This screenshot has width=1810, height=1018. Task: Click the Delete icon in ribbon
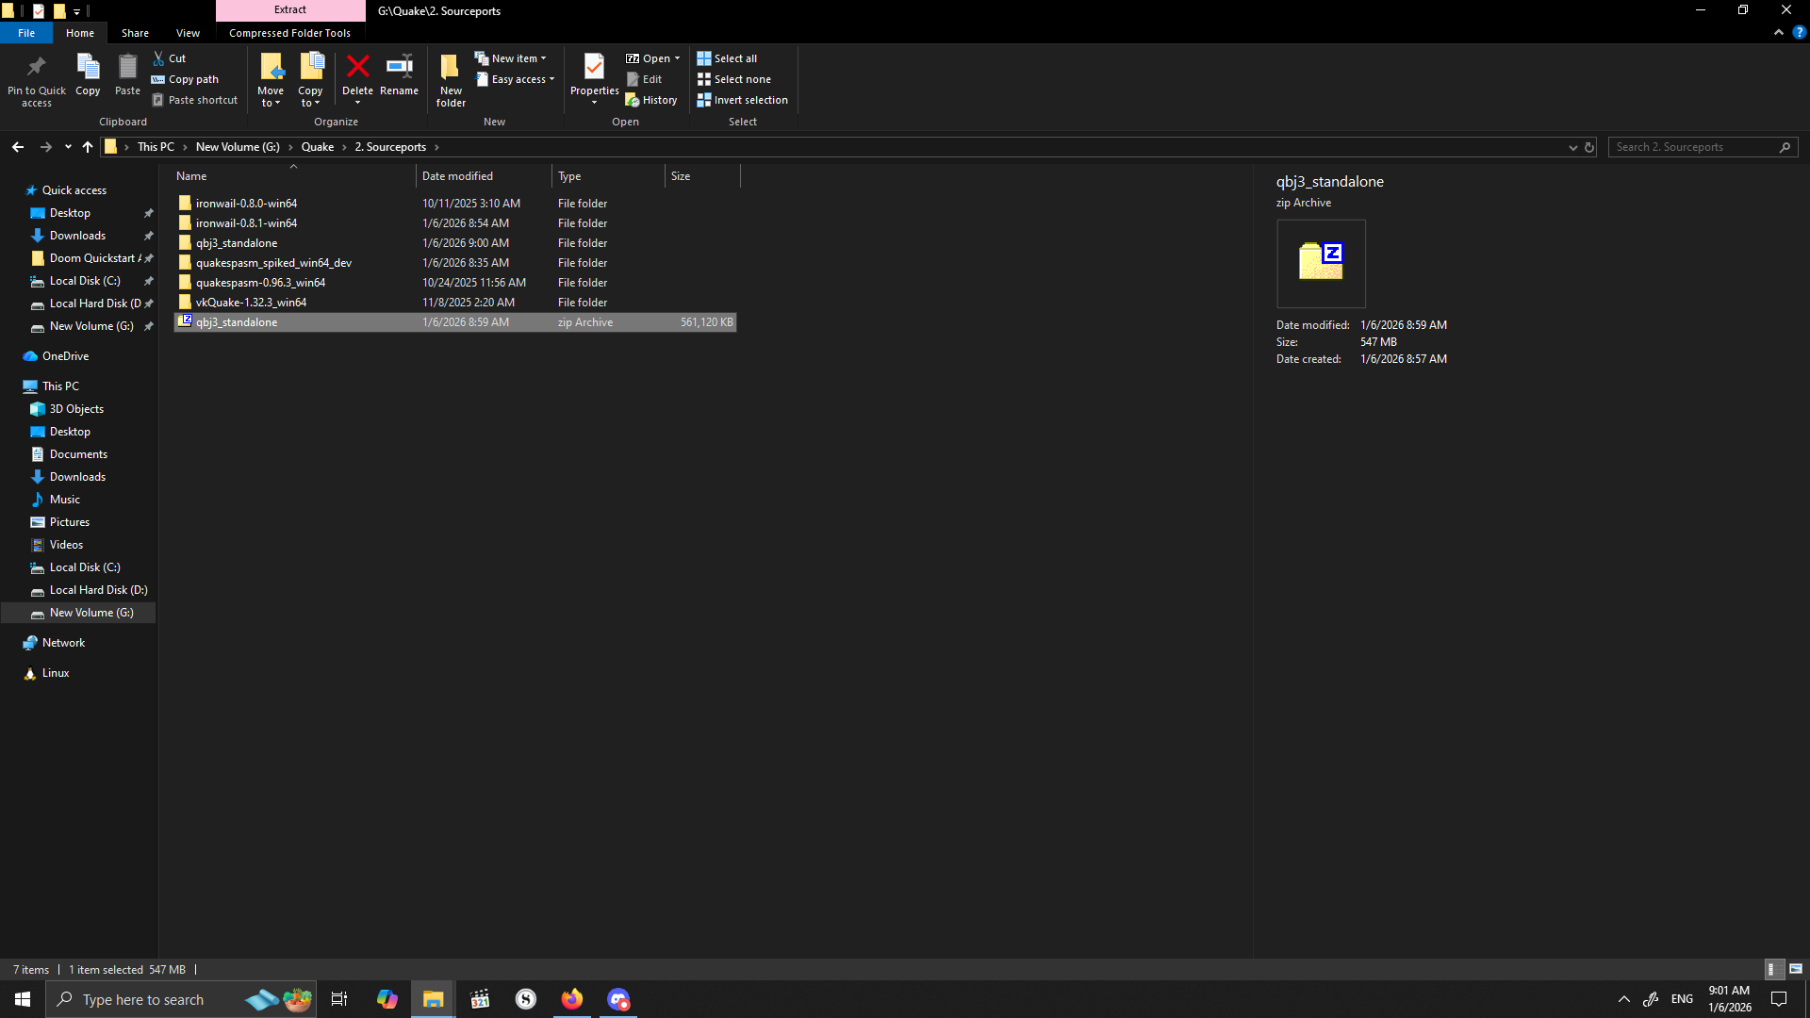(357, 68)
